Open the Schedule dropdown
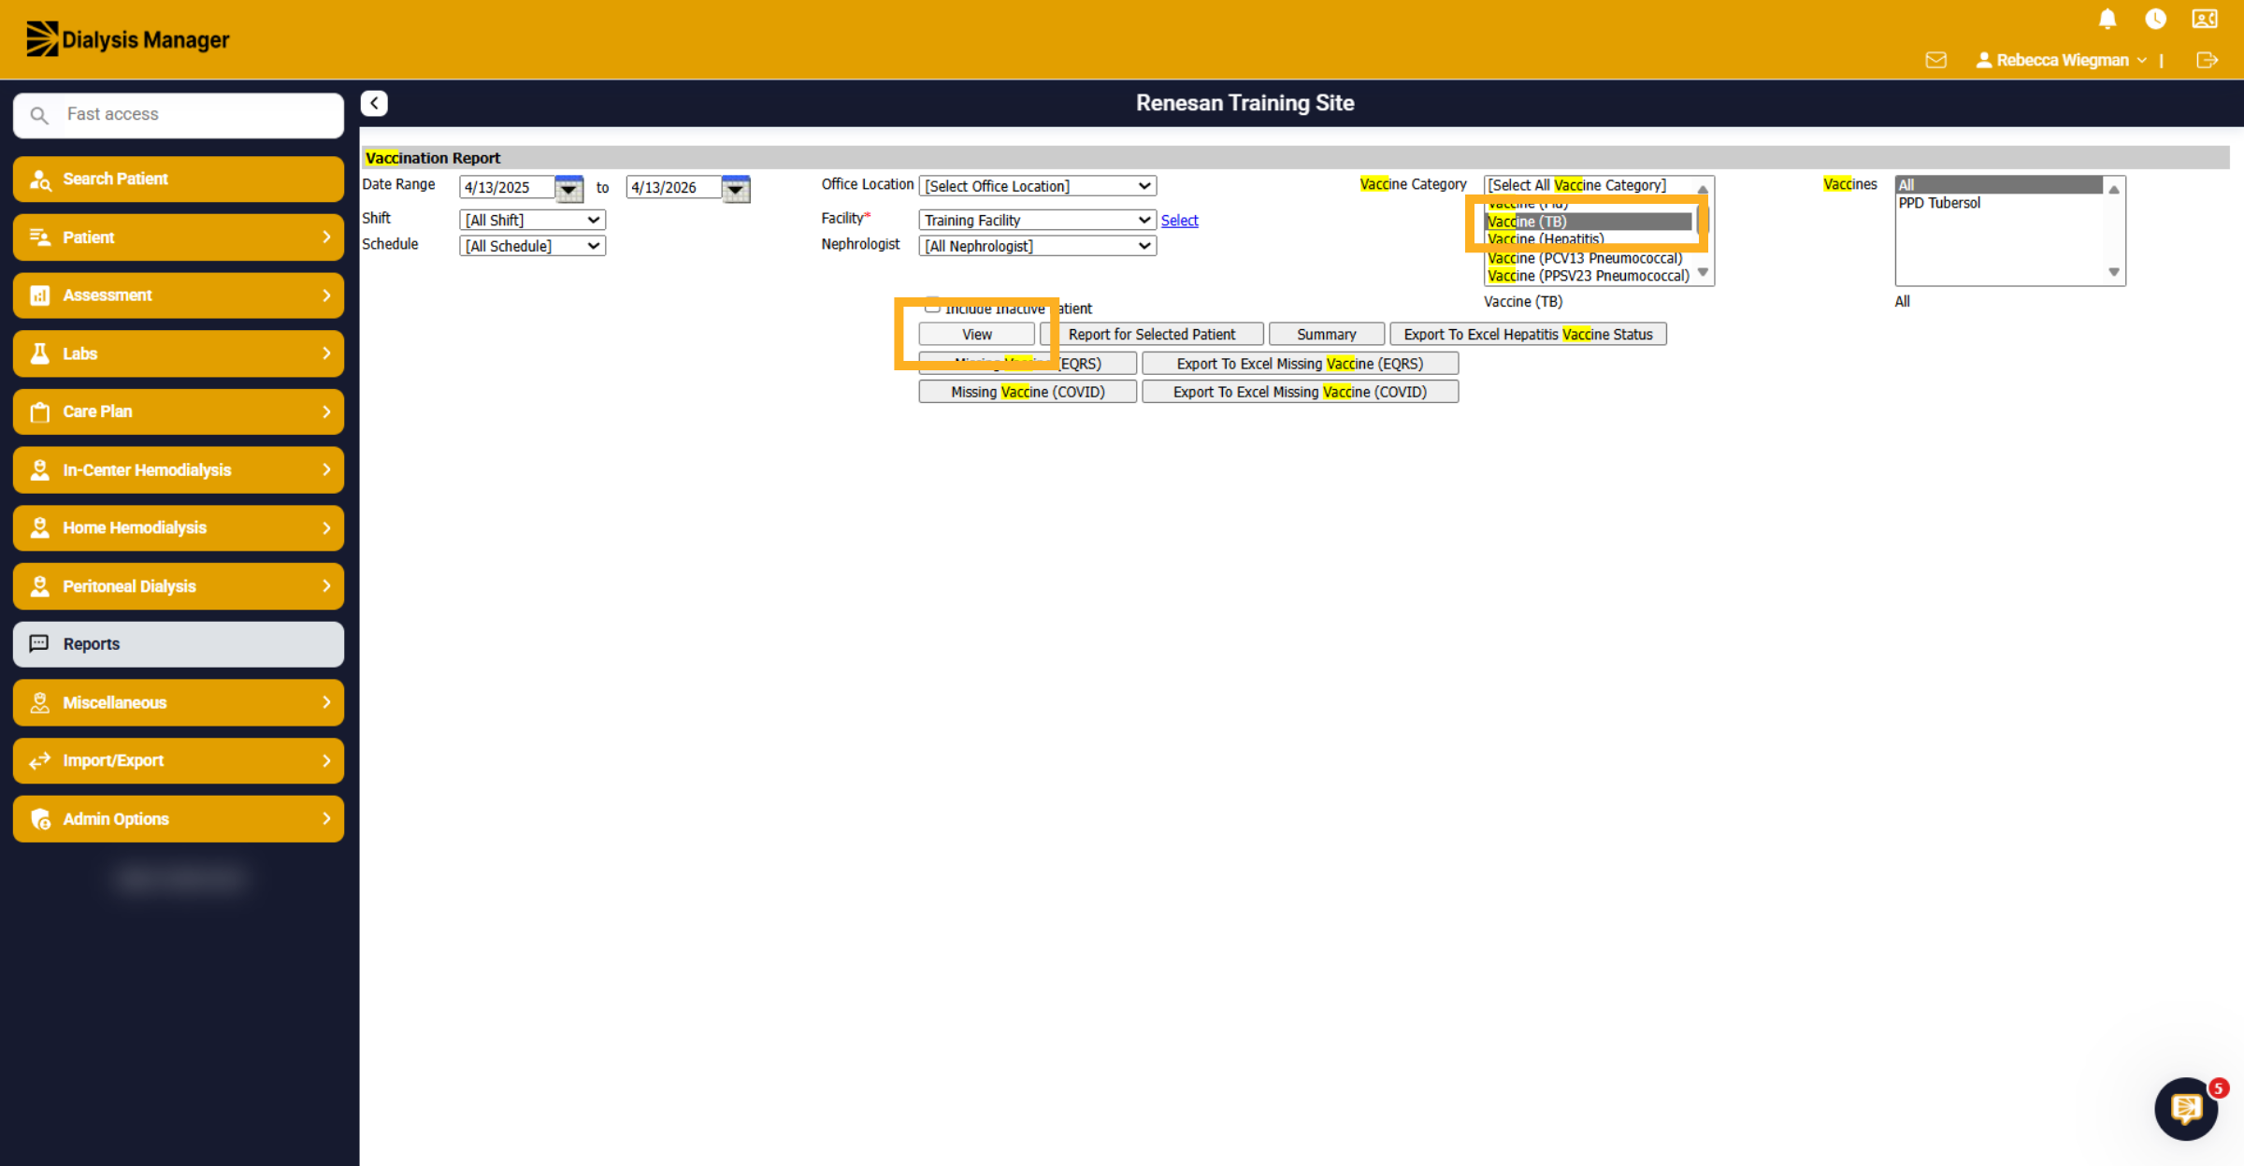This screenshot has height=1166, width=2244. coord(532,246)
